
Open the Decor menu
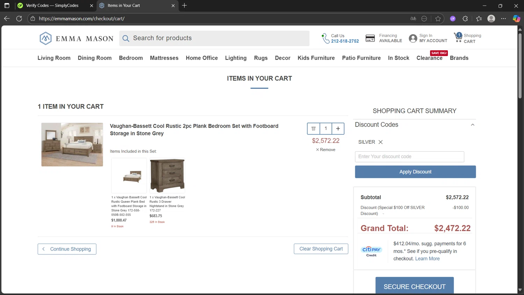[x=283, y=58]
